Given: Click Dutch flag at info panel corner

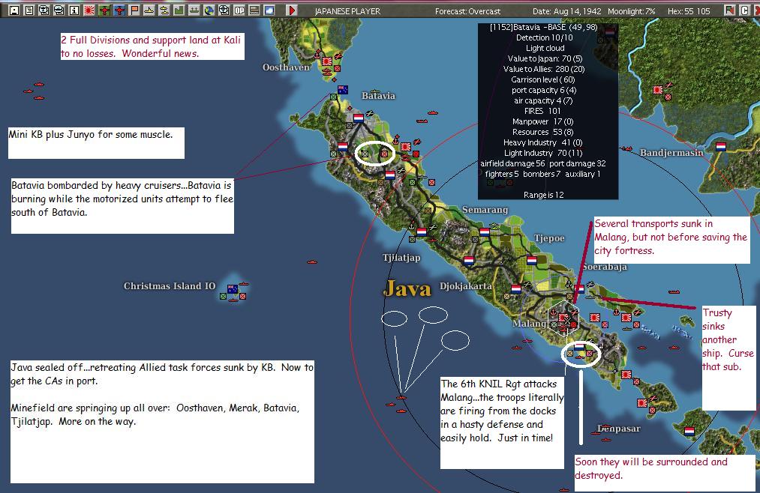Looking at the screenshot, I should [609, 32].
